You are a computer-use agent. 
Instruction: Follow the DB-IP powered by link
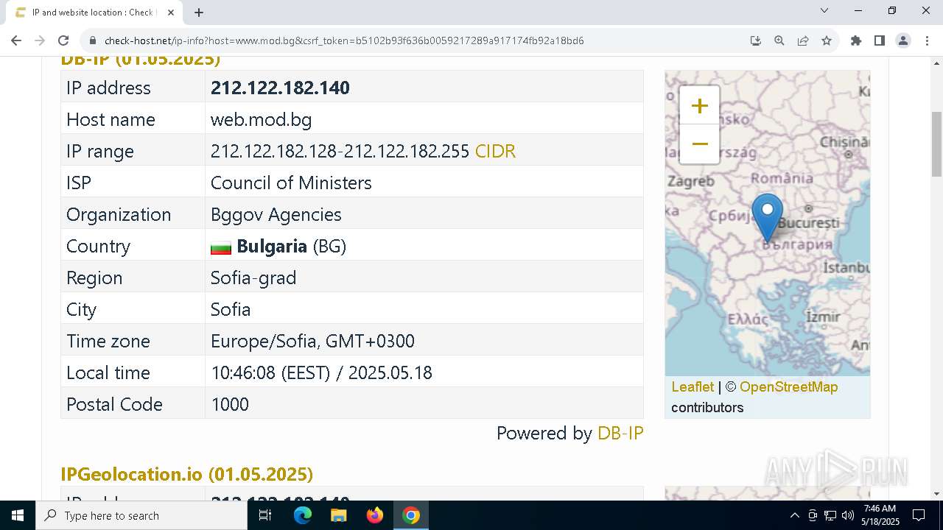tap(620, 433)
